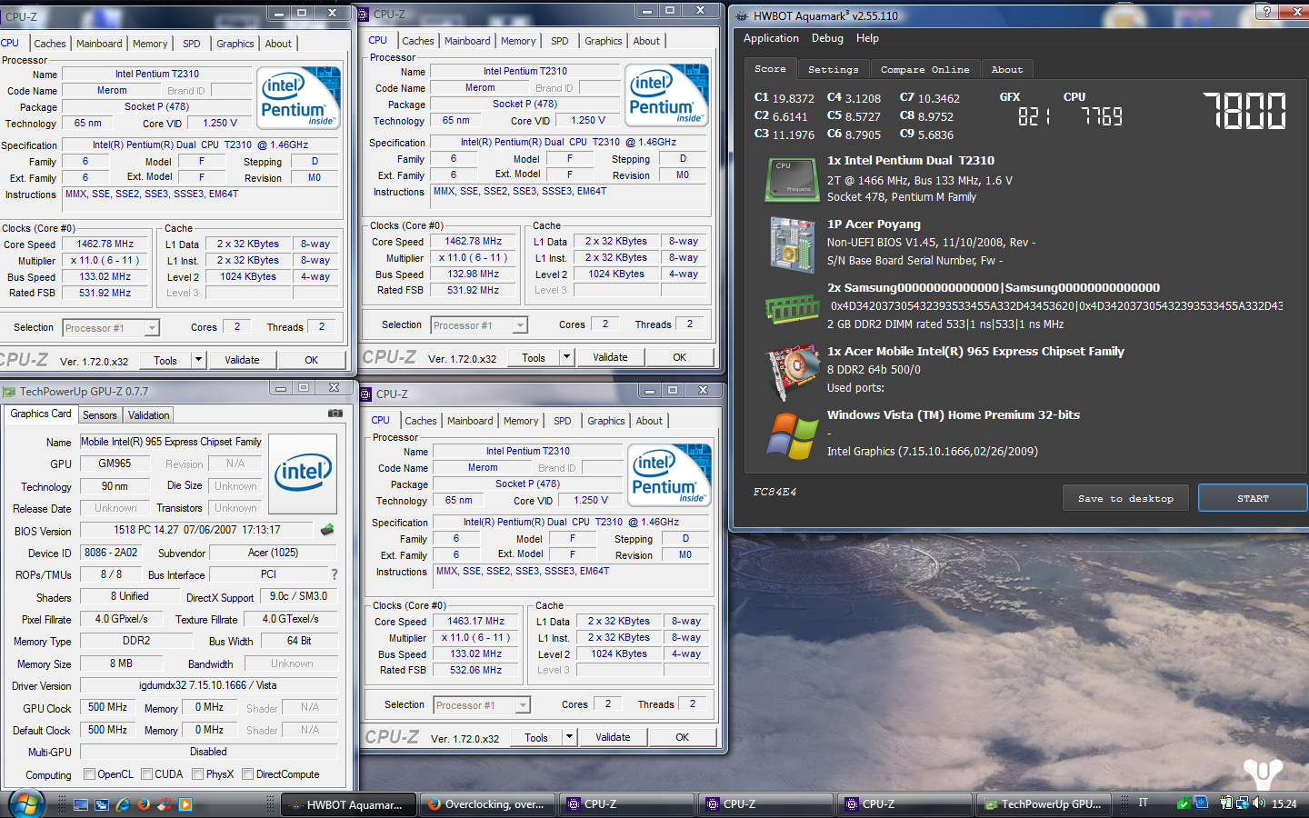Click the GPU-Z Driver Version field
Viewport: 1309px width, 818px height.
click(208, 685)
